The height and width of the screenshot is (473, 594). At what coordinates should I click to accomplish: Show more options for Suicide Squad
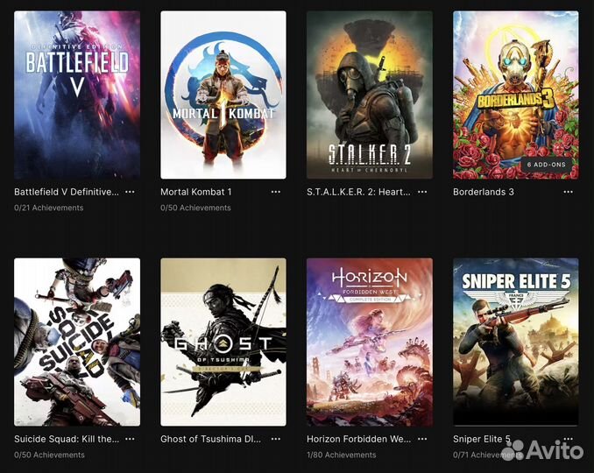130,439
